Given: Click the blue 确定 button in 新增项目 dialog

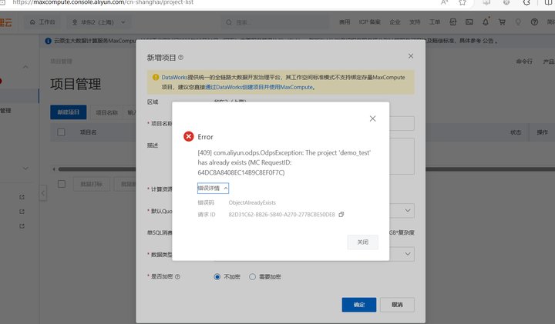Looking at the screenshot, I should (x=359, y=305).
